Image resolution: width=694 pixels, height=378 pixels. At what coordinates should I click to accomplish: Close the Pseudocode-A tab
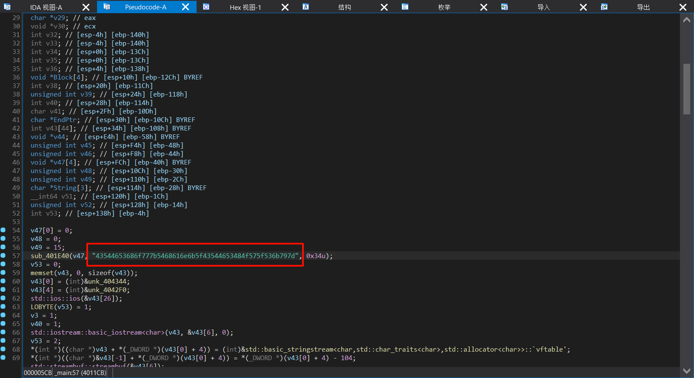186,7
